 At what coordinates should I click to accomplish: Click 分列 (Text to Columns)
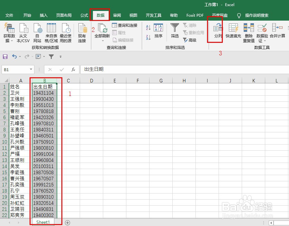pyautogui.click(x=218, y=31)
